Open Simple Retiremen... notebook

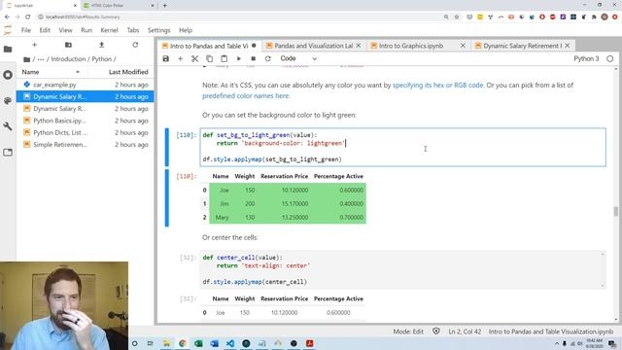85,145
